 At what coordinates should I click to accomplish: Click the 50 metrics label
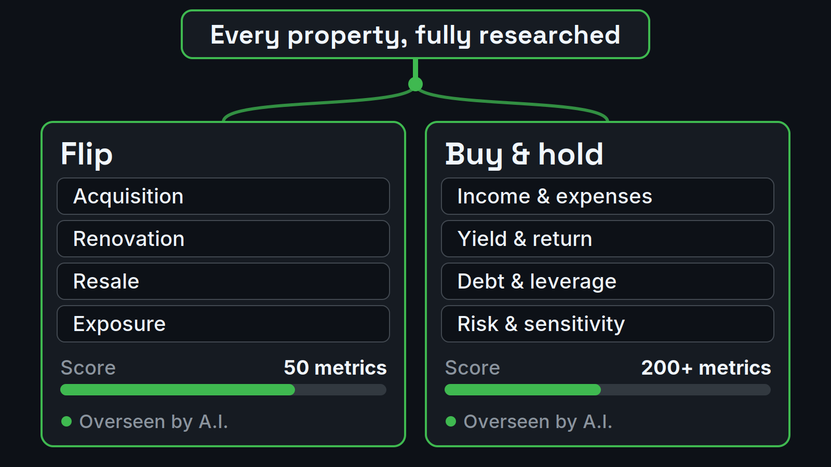tap(335, 367)
